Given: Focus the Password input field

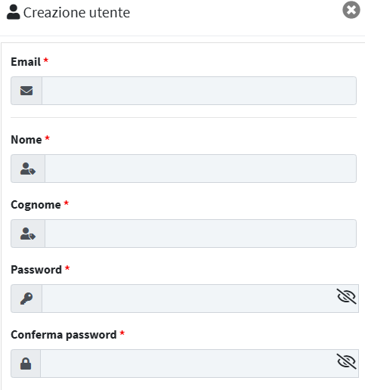Looking at the screenshot, I should [x=189, y=299].
